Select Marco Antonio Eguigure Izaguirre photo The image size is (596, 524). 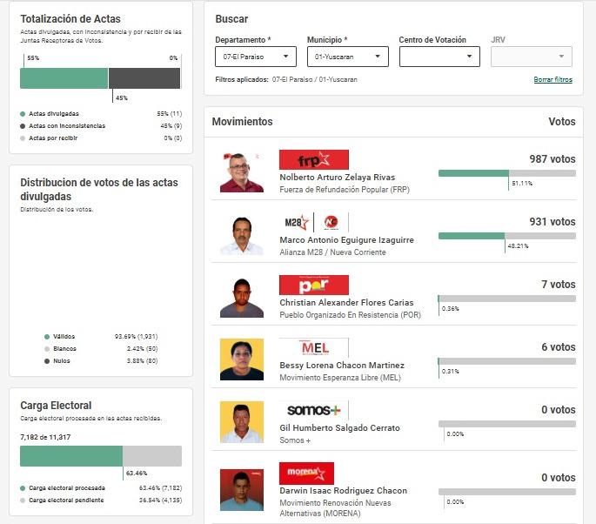point(242,235)
